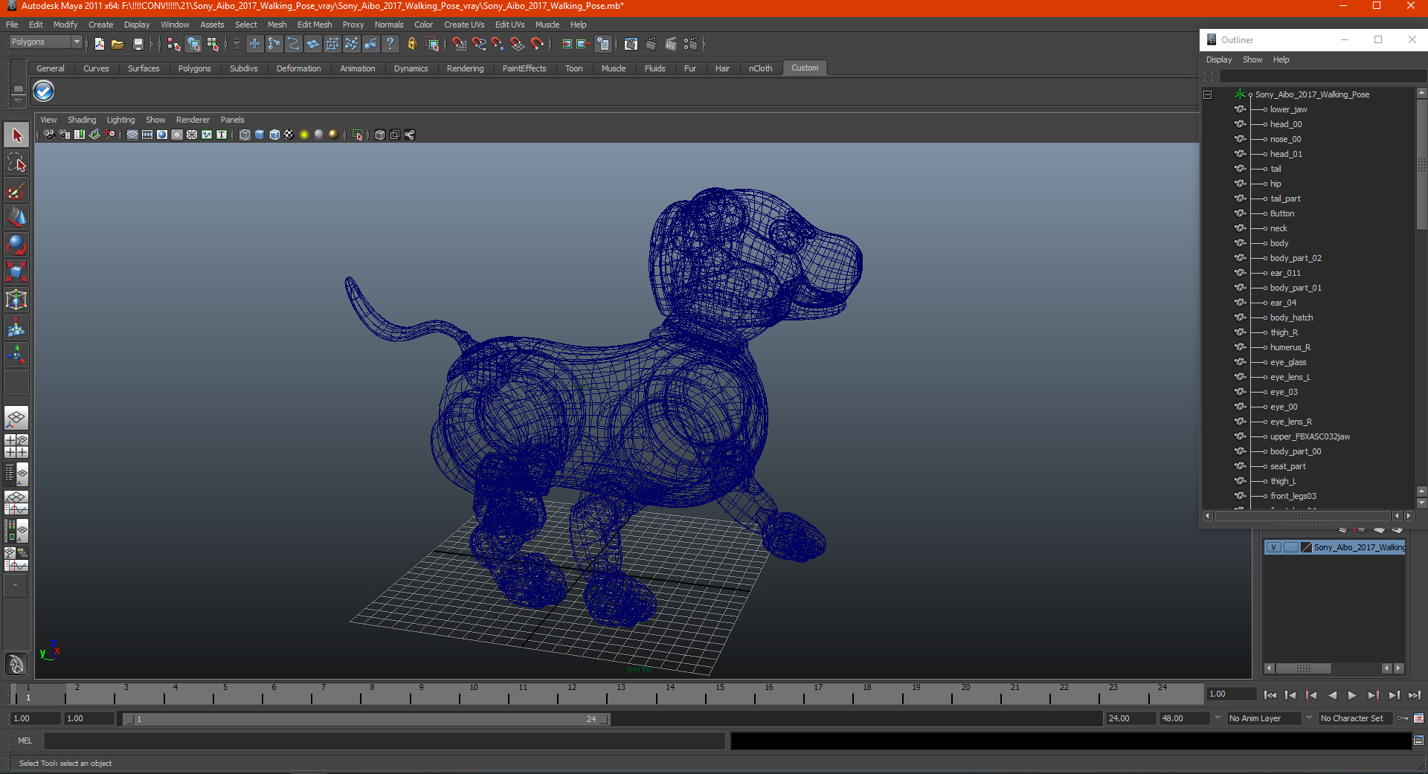Open Outliner Display menu

point(1219,59)
